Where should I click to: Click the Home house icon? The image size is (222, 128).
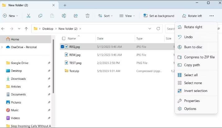tap(8, 39)
